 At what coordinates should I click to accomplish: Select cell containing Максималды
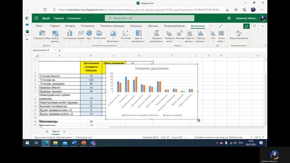(x=59, y=121)
